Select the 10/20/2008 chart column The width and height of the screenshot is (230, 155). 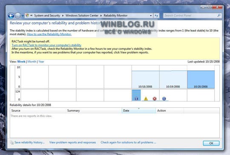pyautogui.click(x=201, y=77)
